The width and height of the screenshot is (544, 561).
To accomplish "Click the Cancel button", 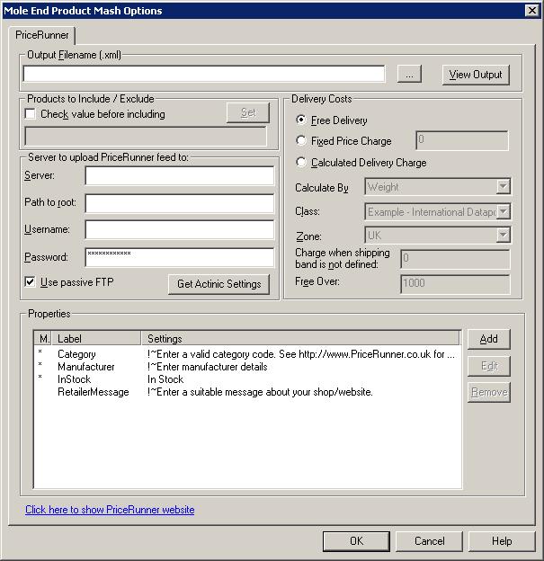I will [429, 541].
